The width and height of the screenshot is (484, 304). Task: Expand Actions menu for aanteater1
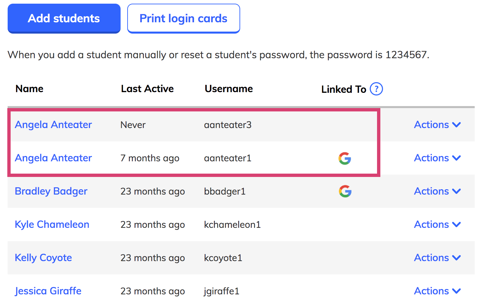[437, 158]
